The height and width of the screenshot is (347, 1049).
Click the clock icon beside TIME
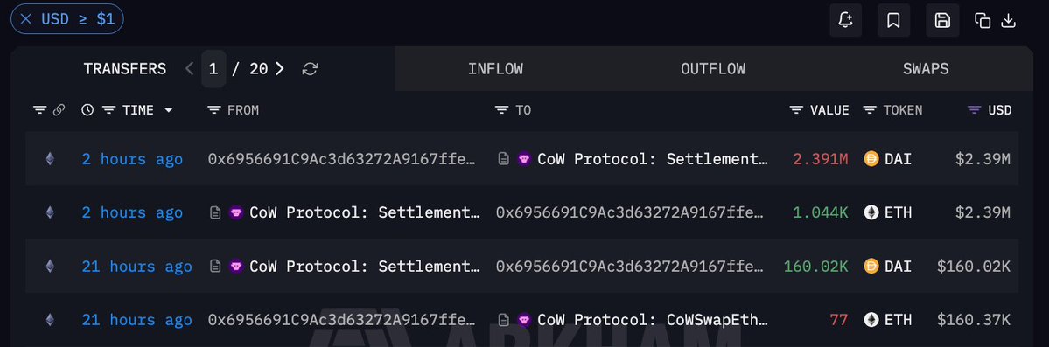87,109
